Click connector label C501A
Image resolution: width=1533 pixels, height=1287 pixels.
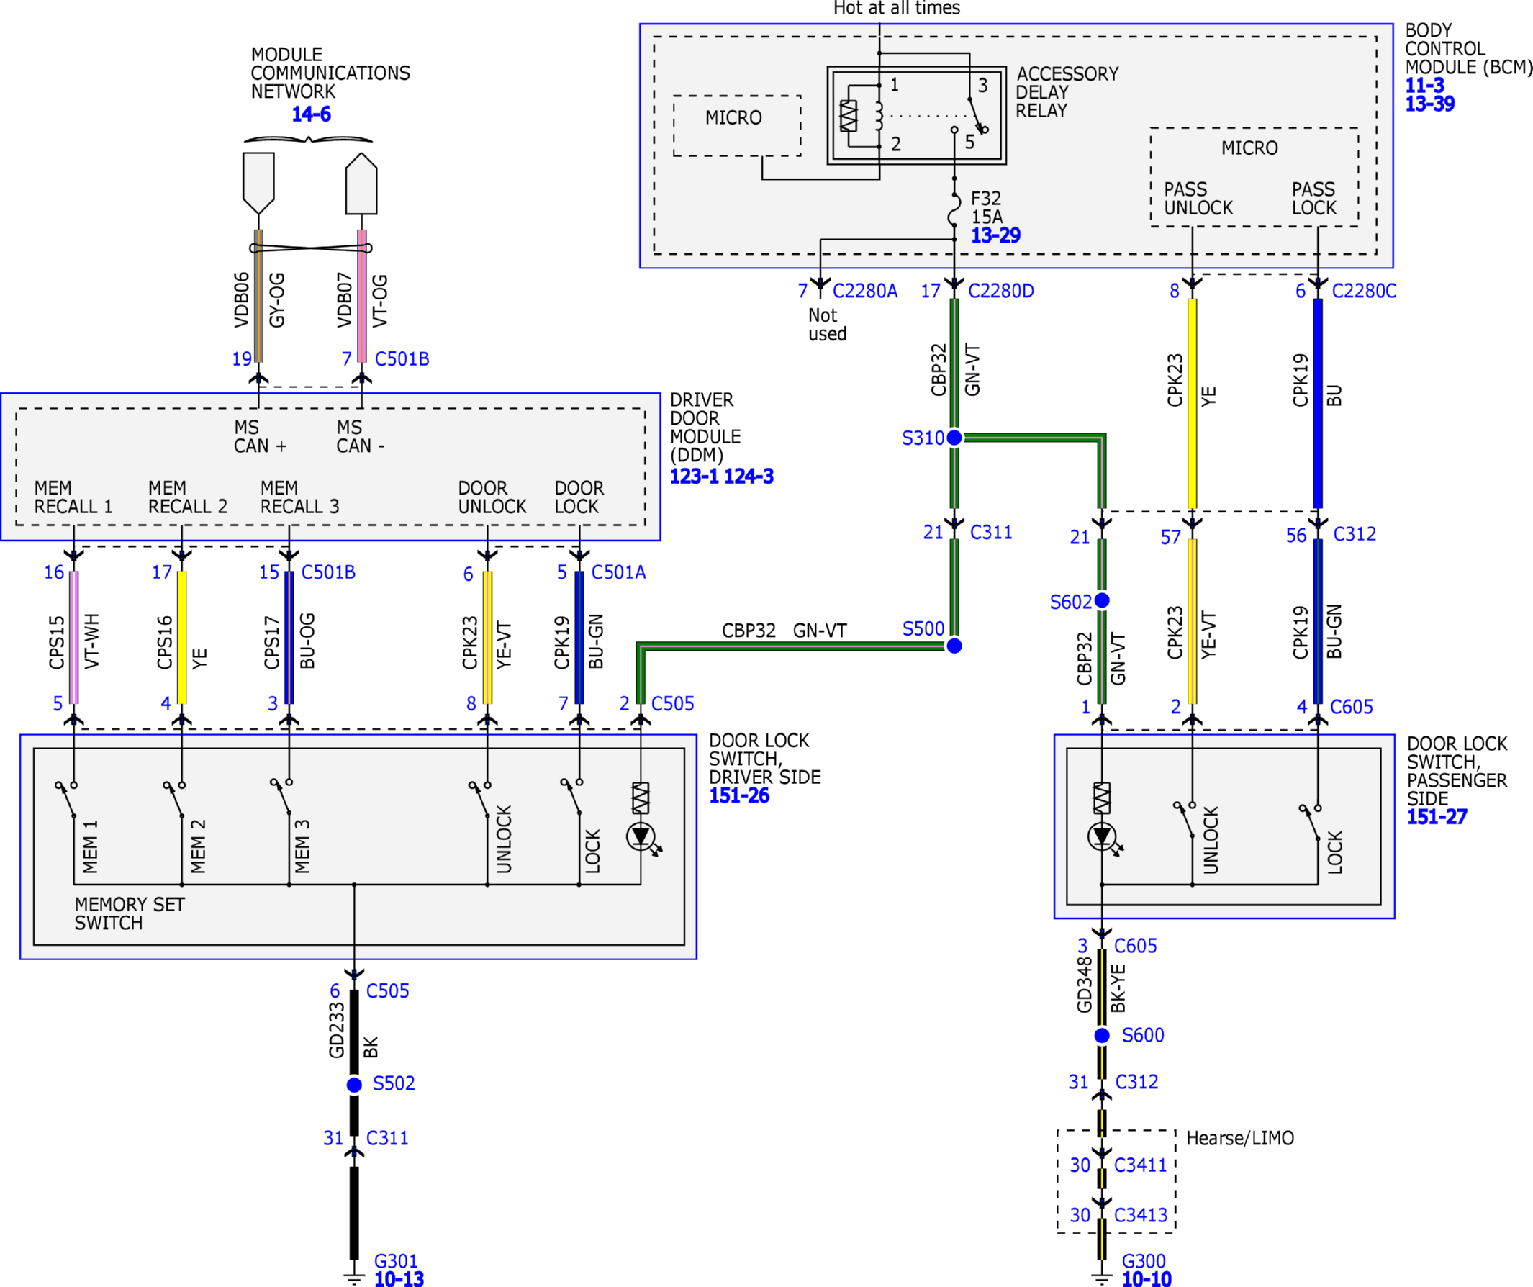pyautogui.click(x=618, y=572)
